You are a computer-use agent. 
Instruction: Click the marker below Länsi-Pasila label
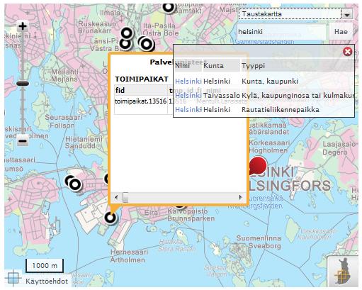(x=125, y=43)
